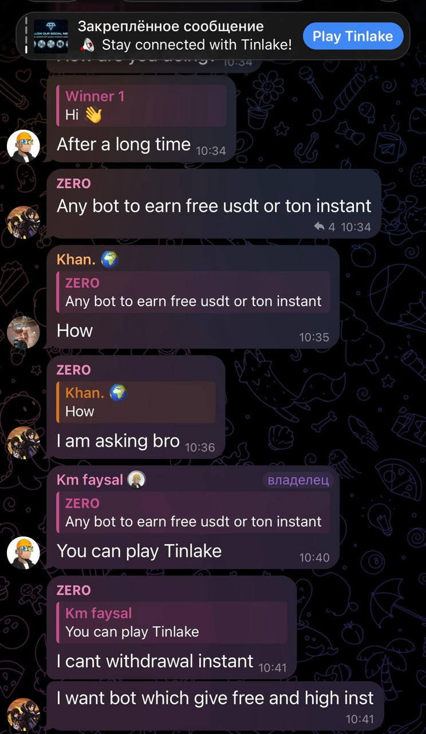The width and height of the screenshot is (426, 734).
Task: Tap the владелец owner tag
Action: [298, 480]
